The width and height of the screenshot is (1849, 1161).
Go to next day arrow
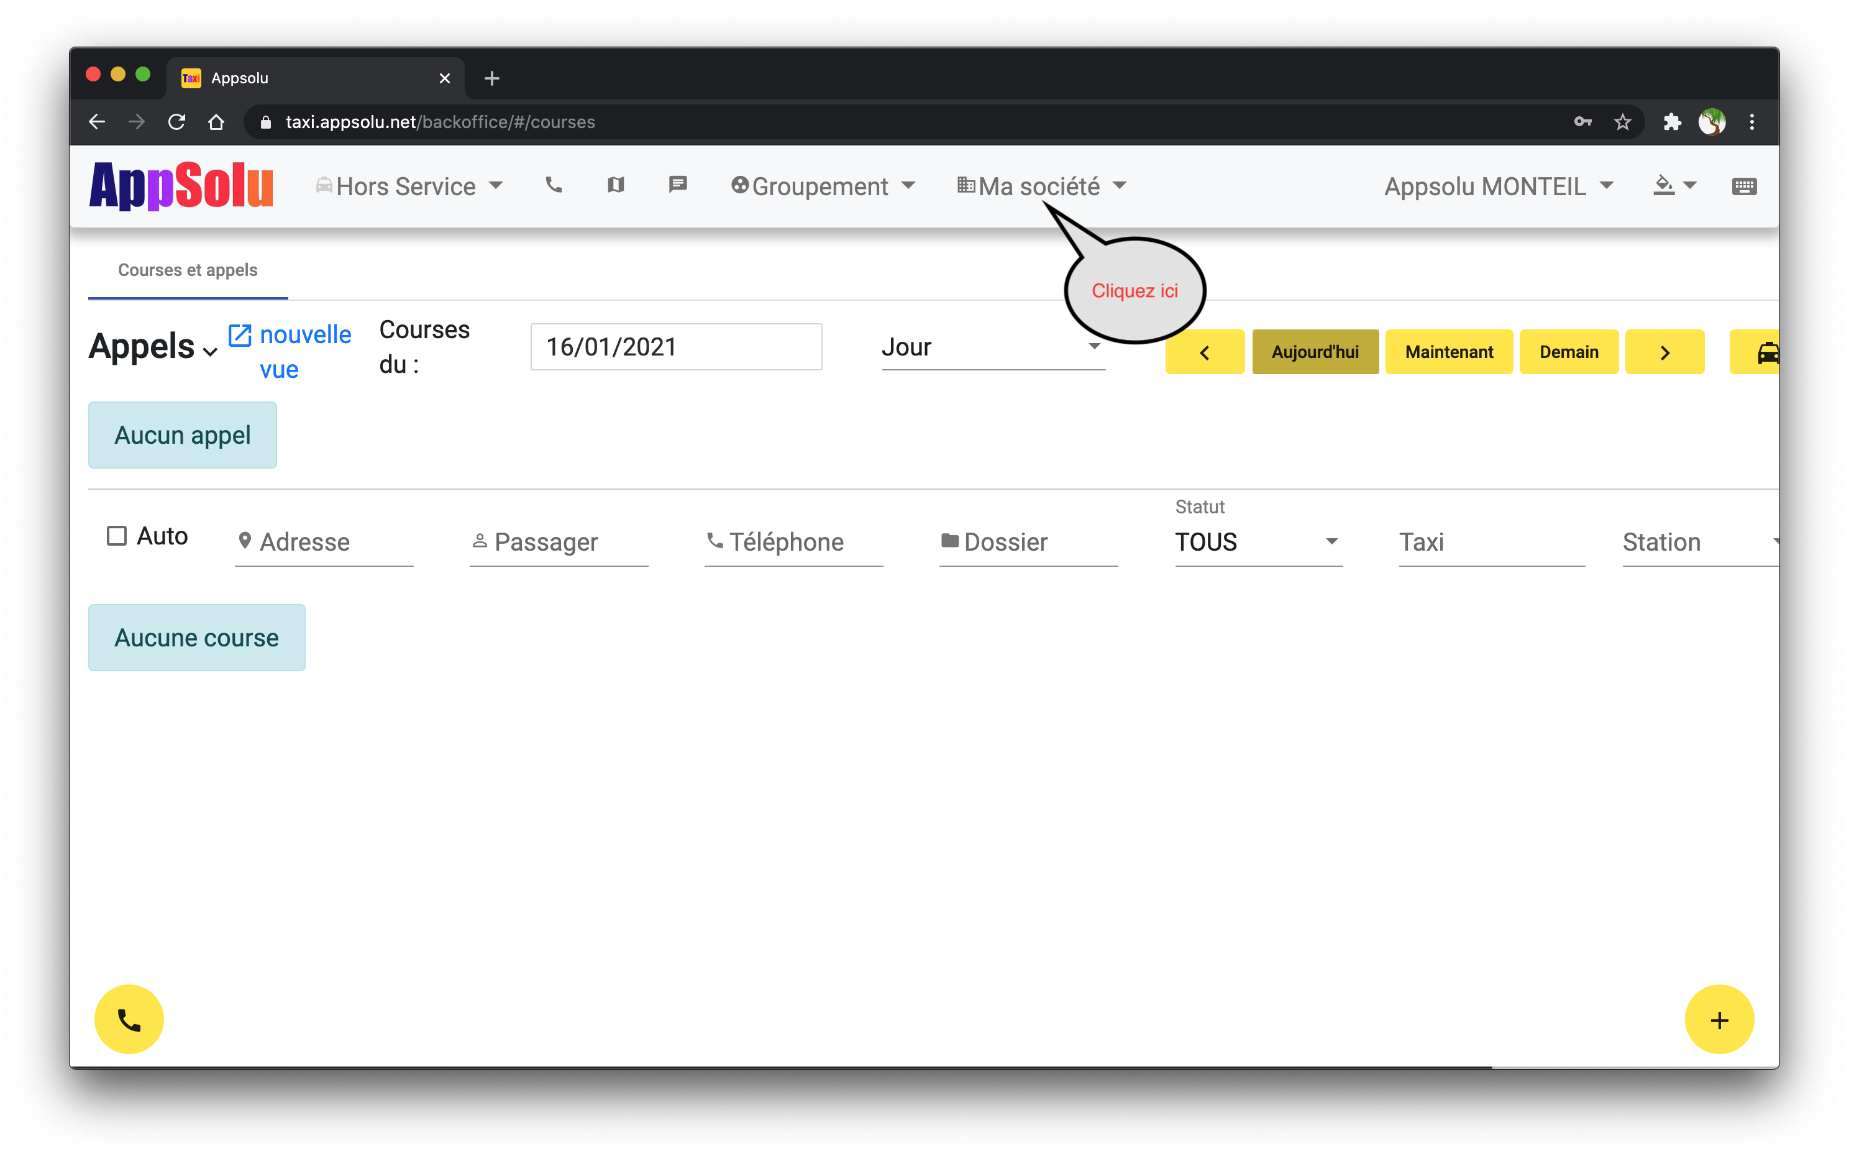click(1664, 352)
